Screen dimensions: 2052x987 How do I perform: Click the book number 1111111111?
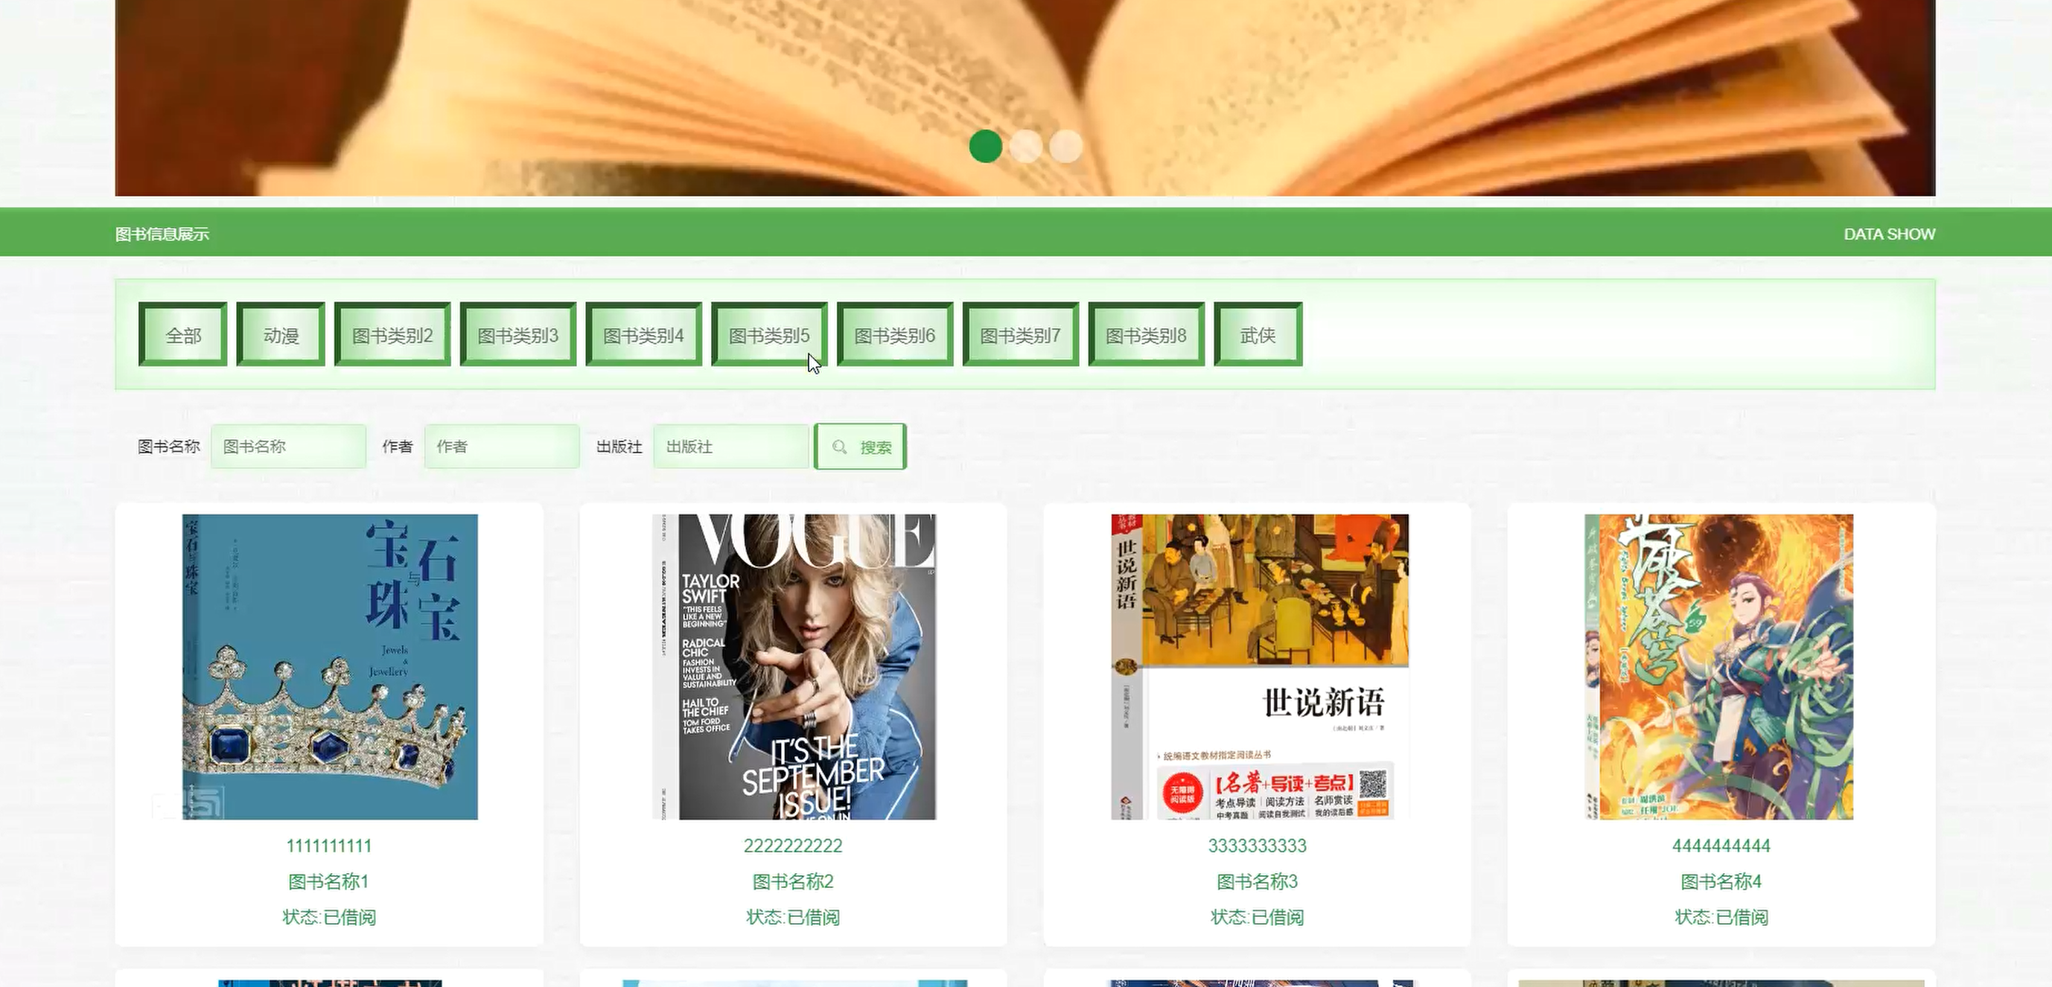click(x=329, y=846)
